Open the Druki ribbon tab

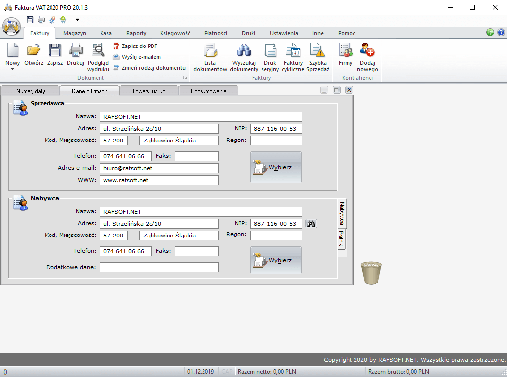249,33
